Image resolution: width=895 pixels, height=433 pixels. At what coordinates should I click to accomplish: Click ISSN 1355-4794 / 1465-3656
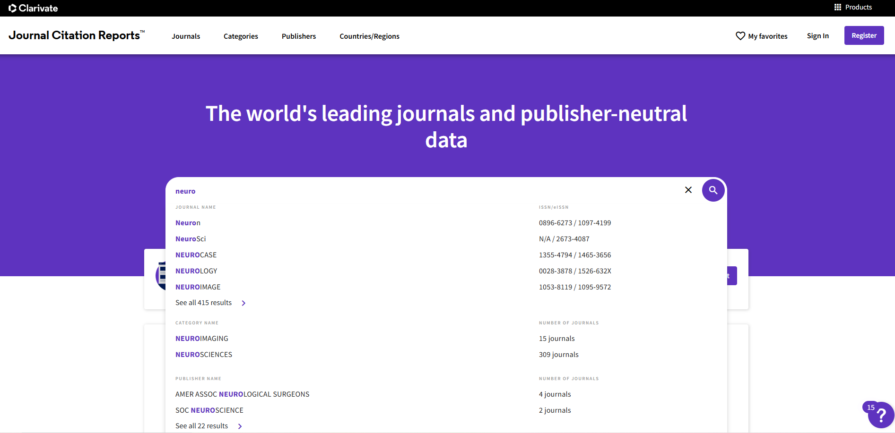[x=575, y=255]
